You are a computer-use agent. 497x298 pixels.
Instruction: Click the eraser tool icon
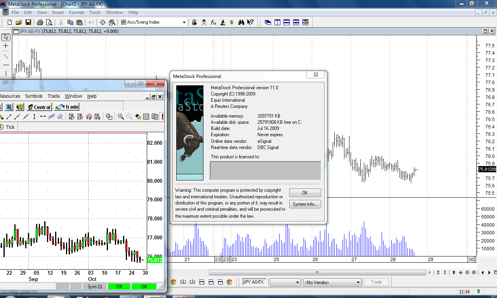pyautogui.click(x=138, y=117)
